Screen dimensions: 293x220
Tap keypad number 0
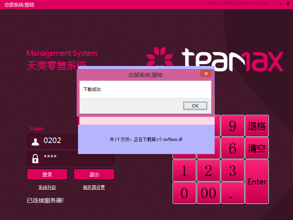[184, 193]
